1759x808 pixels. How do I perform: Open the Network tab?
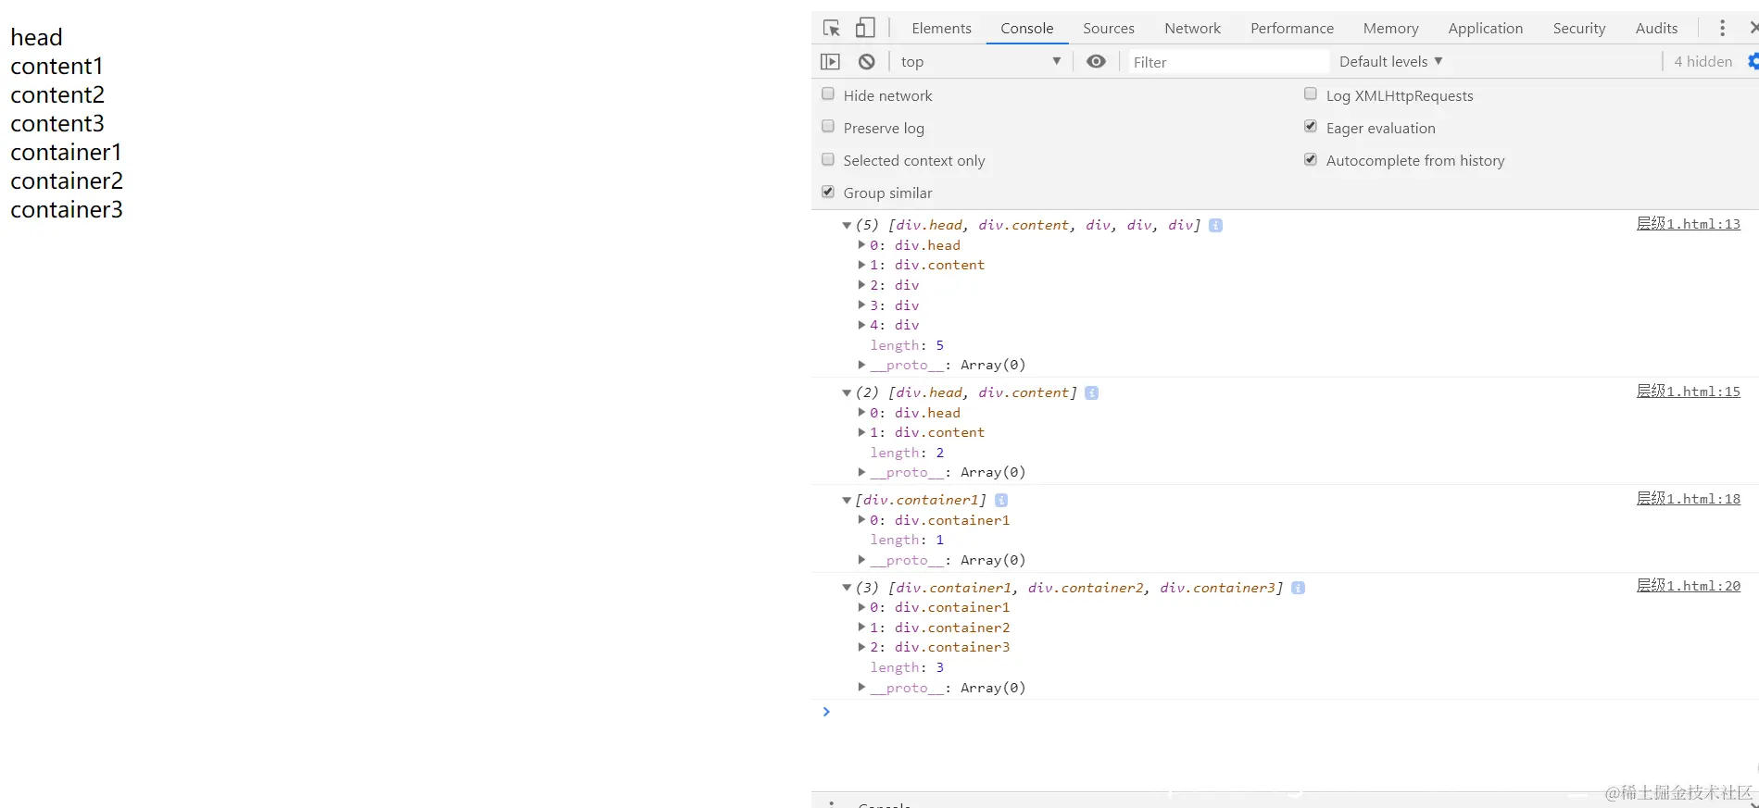tap(1192, 29)
